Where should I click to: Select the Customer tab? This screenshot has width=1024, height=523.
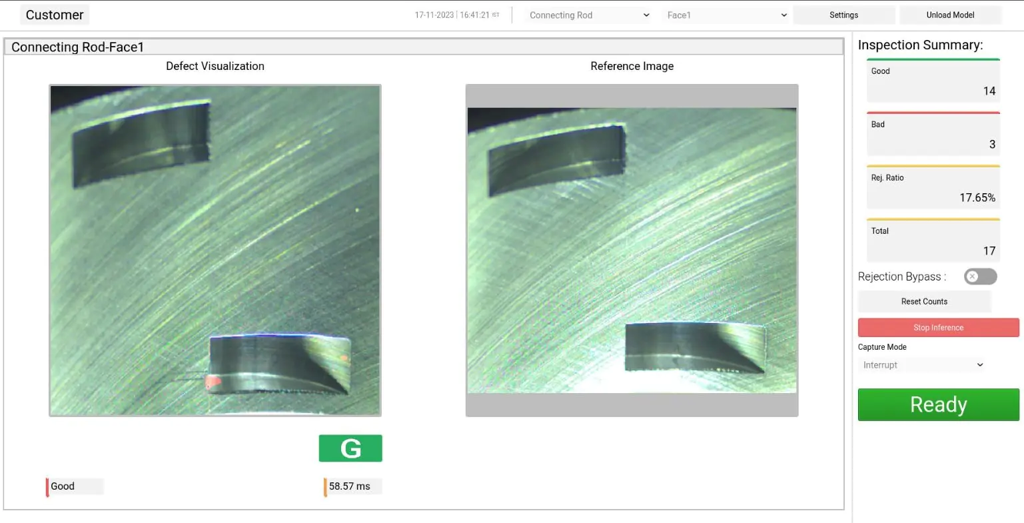(54, 14)
